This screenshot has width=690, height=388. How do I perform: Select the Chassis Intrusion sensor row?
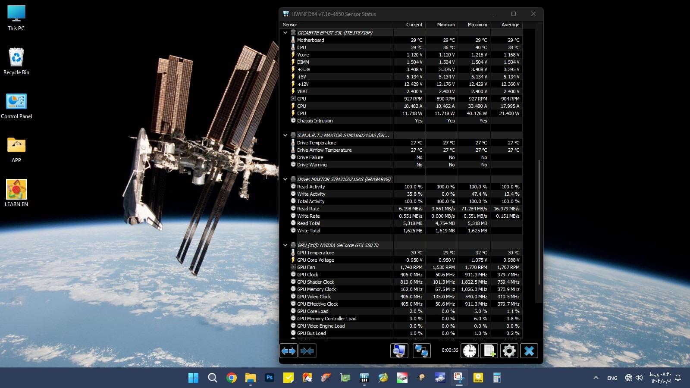pyautogui.click(x=315, y=121)
